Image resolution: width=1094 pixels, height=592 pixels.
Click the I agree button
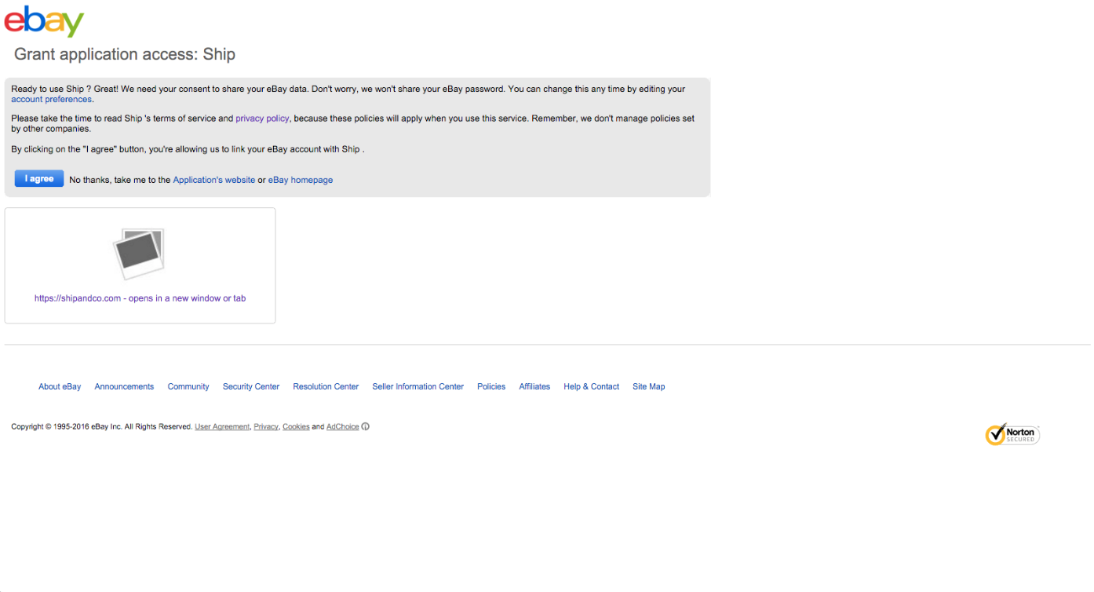tap(39, 179)
